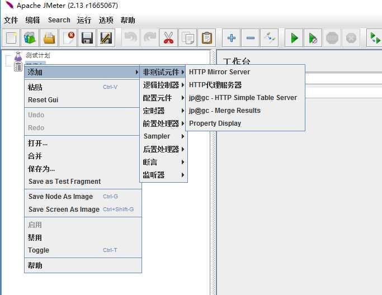Click the Open file folder icon

pos(49,38)
